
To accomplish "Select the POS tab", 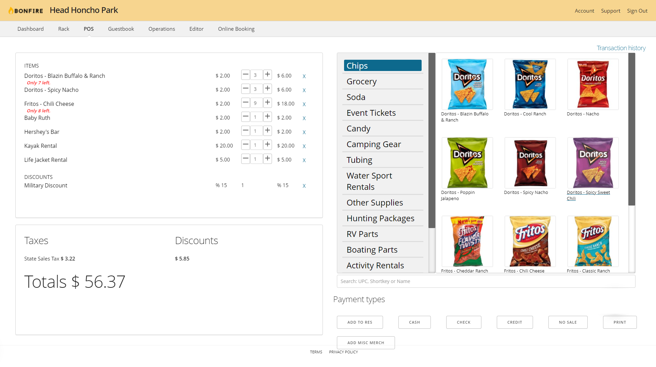I will [88, 29].
